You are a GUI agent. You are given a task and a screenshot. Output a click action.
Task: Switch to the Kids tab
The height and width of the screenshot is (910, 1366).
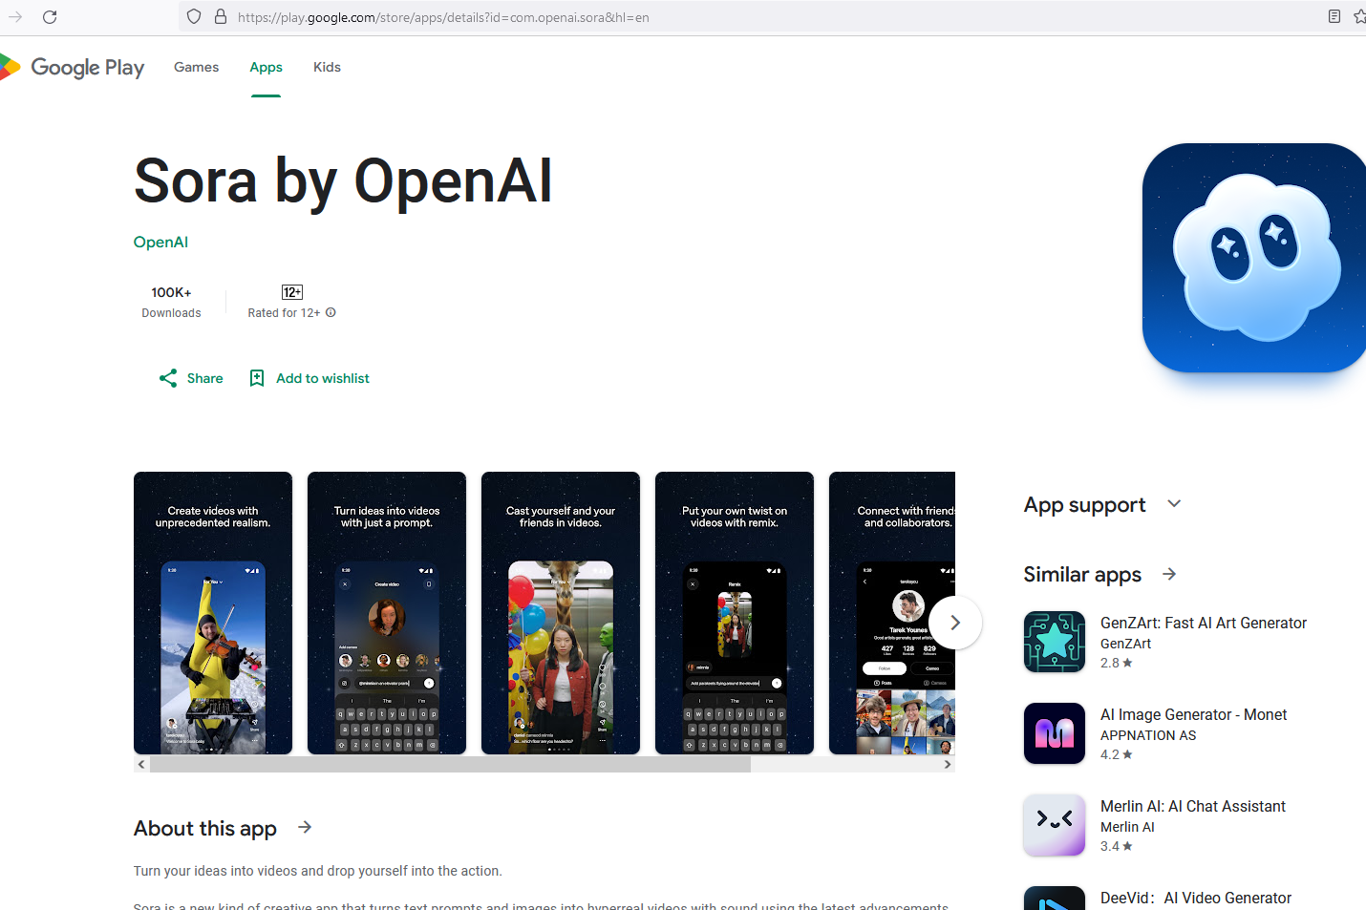327,67
